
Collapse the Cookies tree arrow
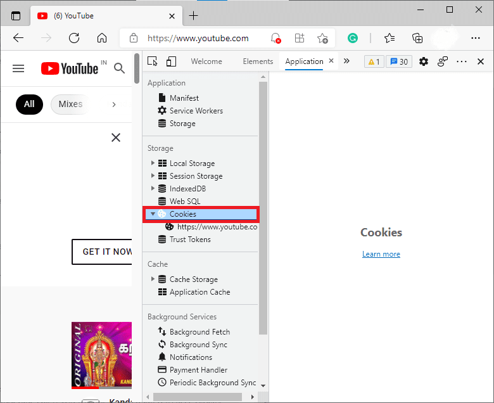[153, 214]
